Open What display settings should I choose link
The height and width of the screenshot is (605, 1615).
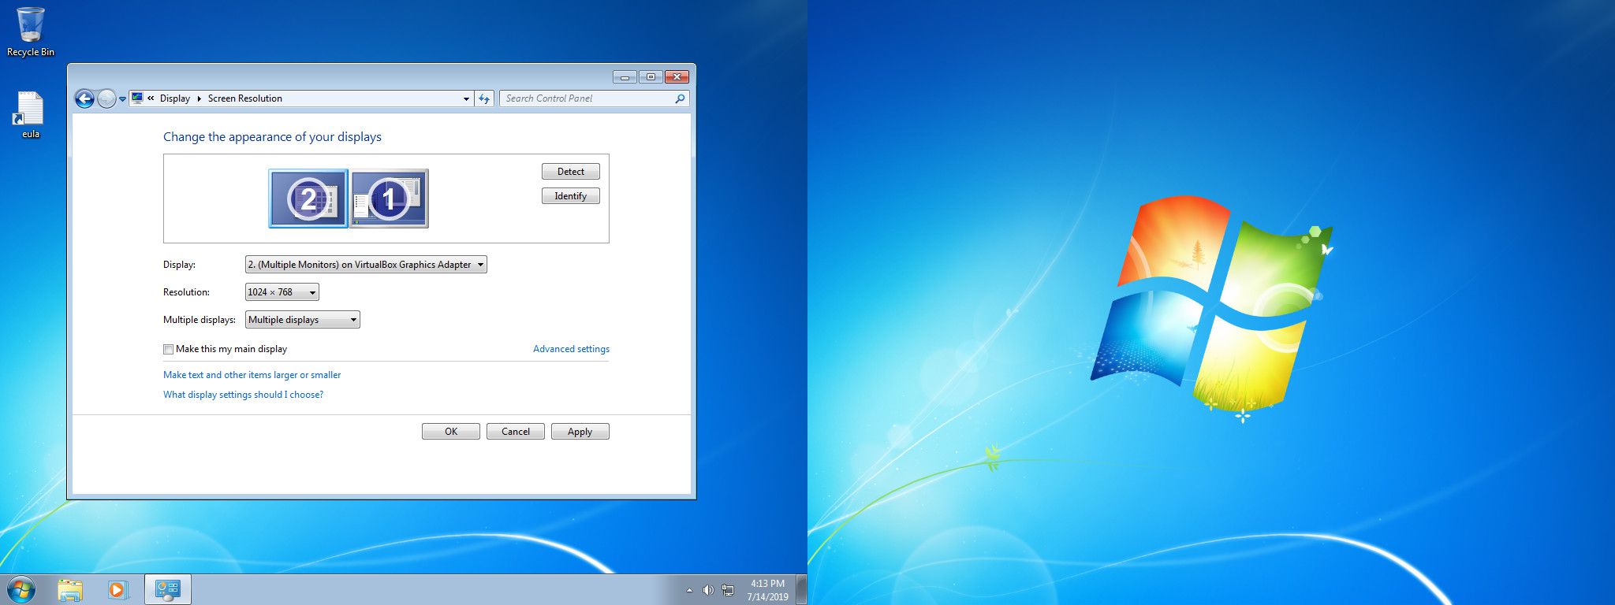coord(243,395)
